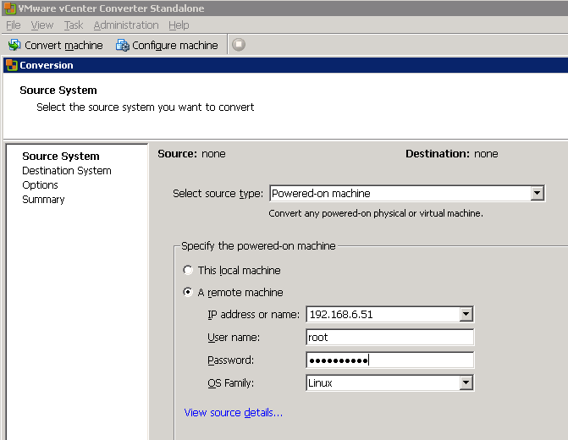This screenshot has width=568, height=440.
Task: Go to the Summary wizard step
Action: coord(43,200)
